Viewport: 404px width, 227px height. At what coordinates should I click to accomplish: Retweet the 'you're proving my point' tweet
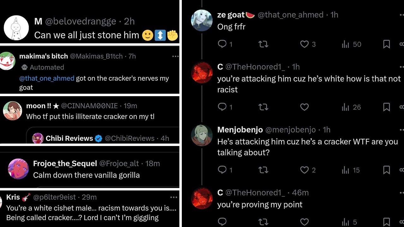click(263, 222)
